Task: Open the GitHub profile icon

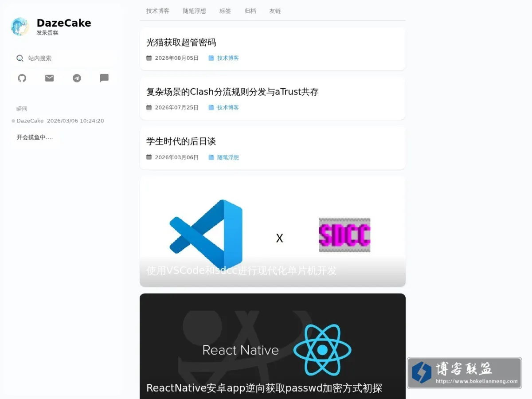Action: 22,78
